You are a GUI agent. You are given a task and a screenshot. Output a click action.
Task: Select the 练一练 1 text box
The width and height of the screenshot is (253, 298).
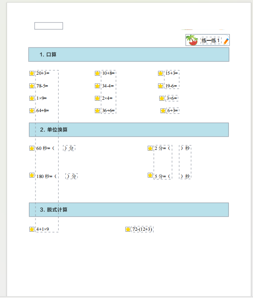211,40
